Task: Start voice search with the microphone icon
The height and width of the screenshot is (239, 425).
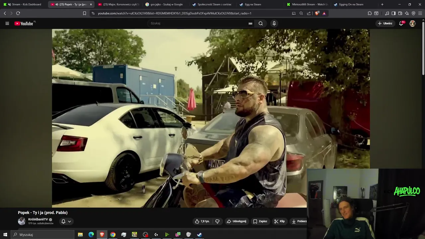Action: [274, 24]
